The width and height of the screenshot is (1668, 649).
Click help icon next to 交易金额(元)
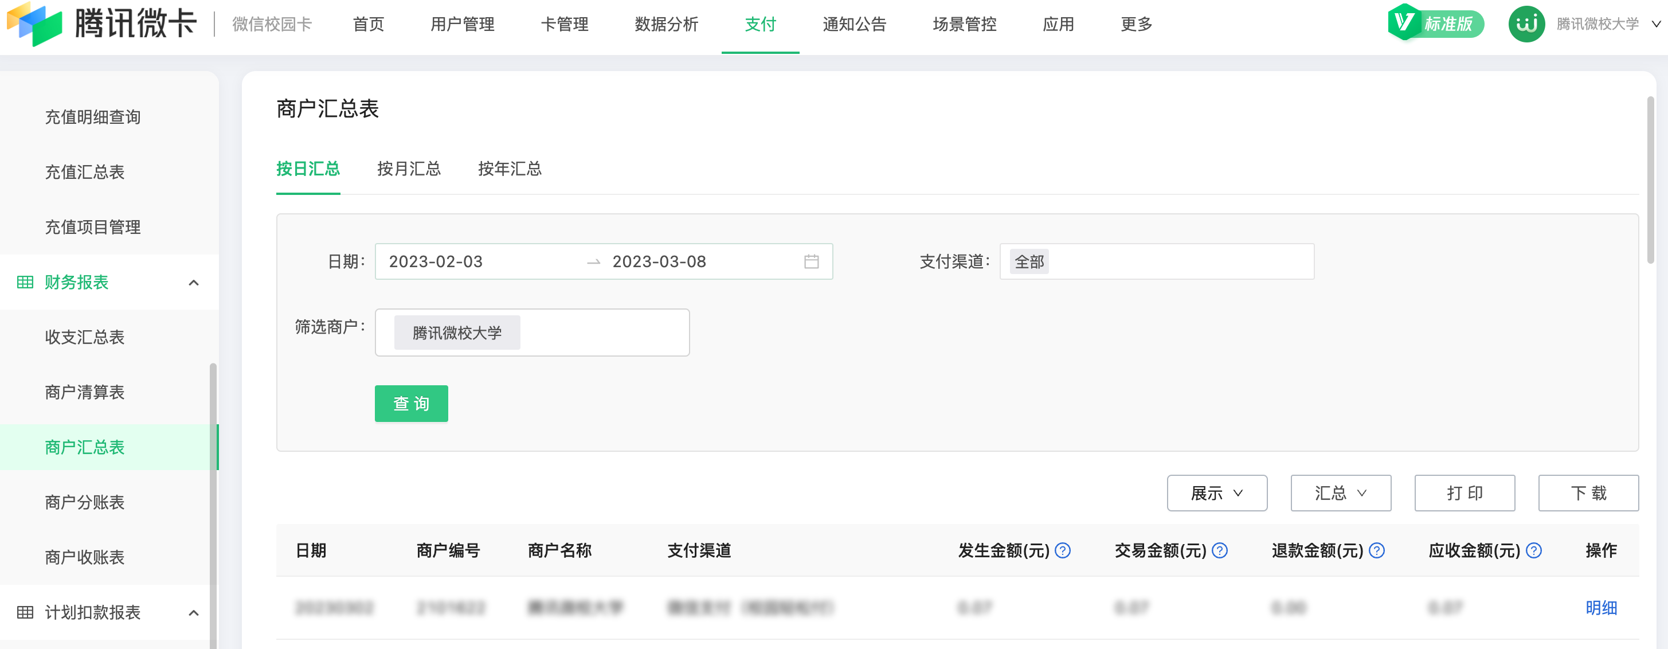coord(1219,550)
